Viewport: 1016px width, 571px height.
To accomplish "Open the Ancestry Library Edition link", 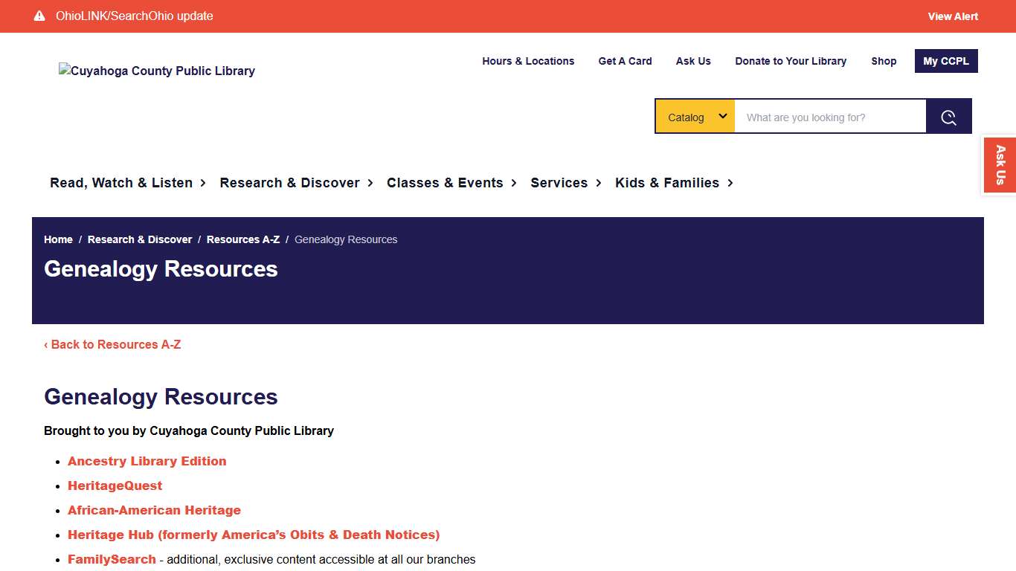I will [147, 461].
